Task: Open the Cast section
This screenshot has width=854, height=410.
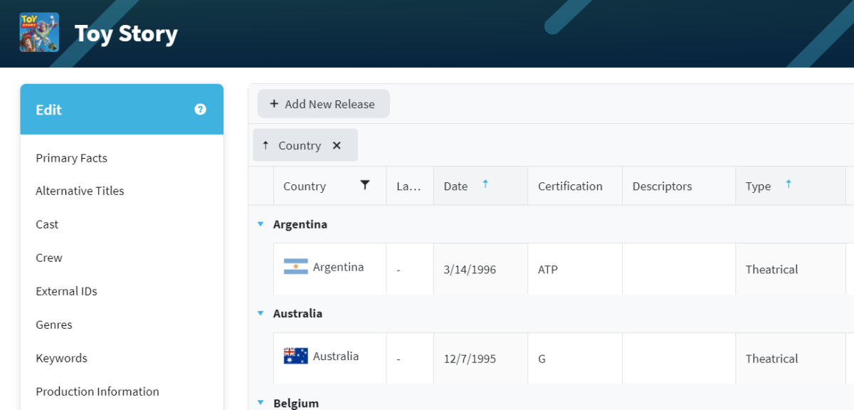Action: pos(47,224)
